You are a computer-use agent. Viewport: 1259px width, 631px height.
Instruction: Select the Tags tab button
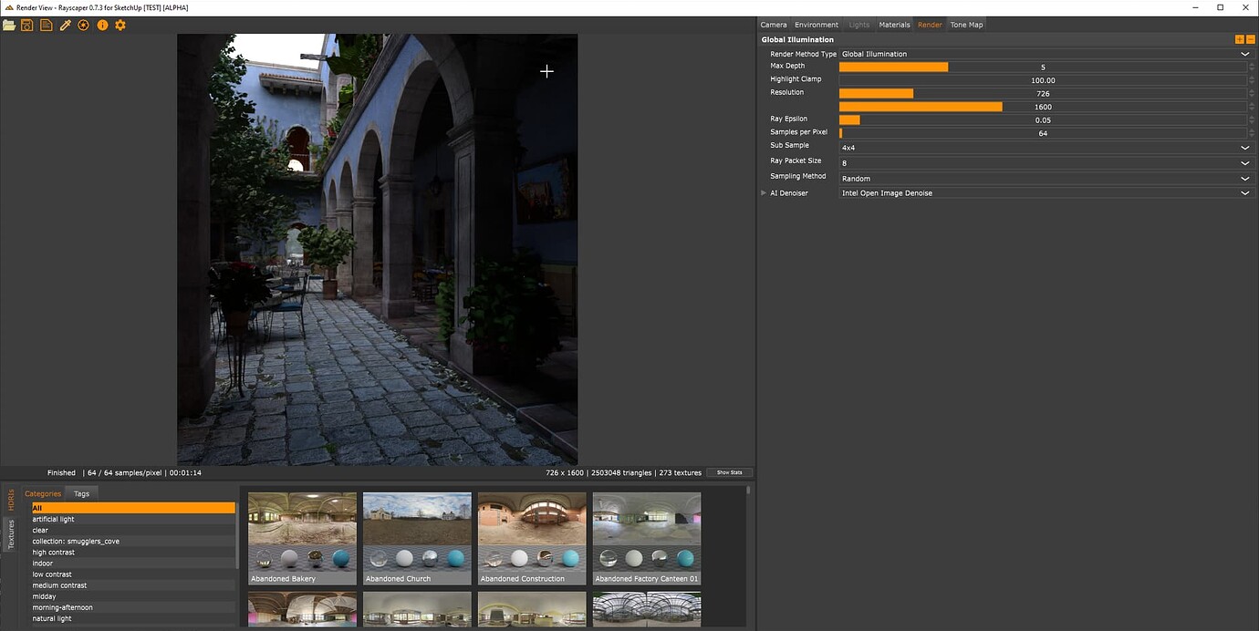click(x=81, y=492)
